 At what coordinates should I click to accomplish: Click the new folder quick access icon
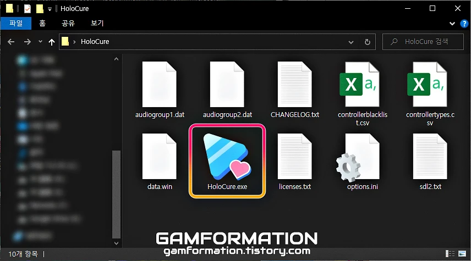click(x=40, y=9)
